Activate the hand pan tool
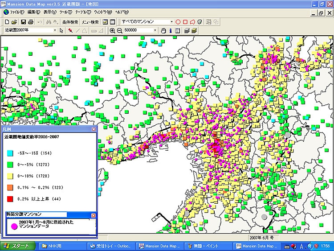This screenshot has height=251, width=334. point(163,30)
